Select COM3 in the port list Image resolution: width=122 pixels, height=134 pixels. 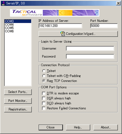[x=18, y=21]
